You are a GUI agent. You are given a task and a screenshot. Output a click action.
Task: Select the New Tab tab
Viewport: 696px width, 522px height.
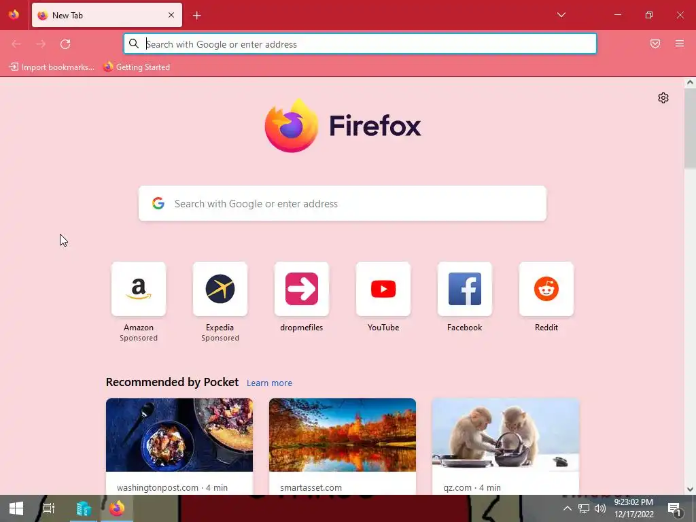(x=107, y=15)
